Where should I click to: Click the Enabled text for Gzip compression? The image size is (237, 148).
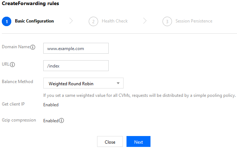pyautogui.click(x=51, y=120)
